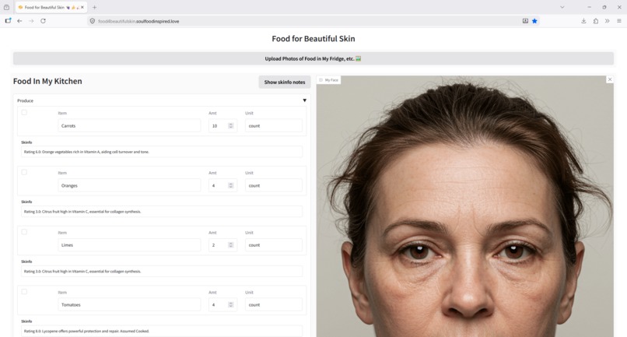Check the Limes item checkbox
The image size is (627, 337).
[24, 232]
